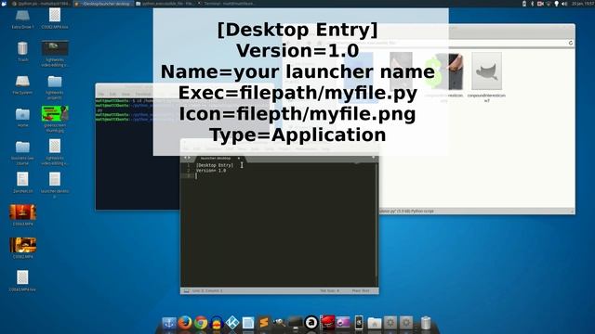595x334 pixels.
Task: Click the '[Desktop Entry]' line in the editor
Action: pos(215,165)
